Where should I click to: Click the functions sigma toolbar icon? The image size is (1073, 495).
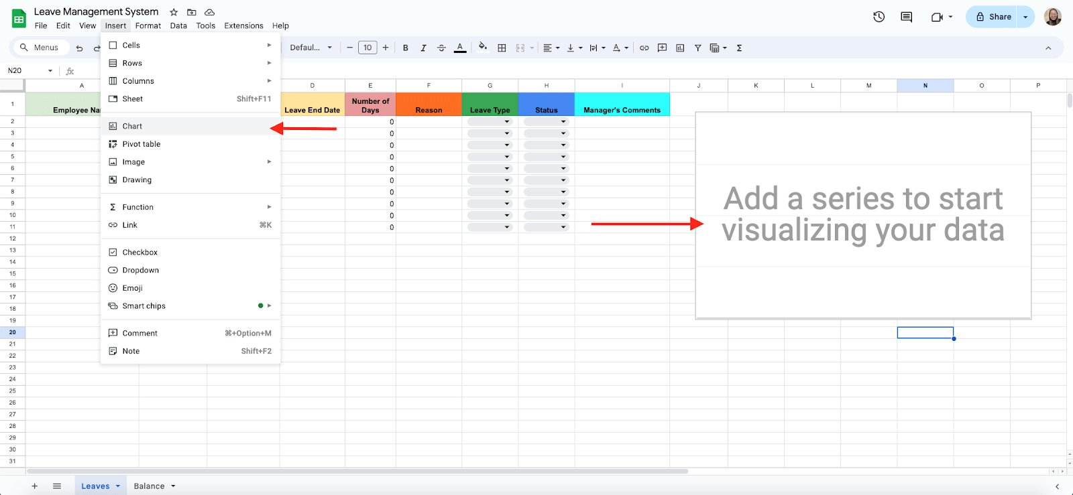point(739,48)
